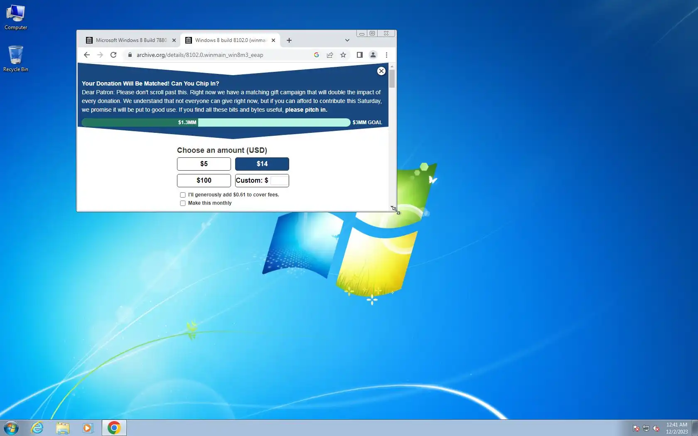Viewport: 698px width, 436px height.
Task: Close the Microsoft Windows 8 Build 7880 tab
Action: 174,40
